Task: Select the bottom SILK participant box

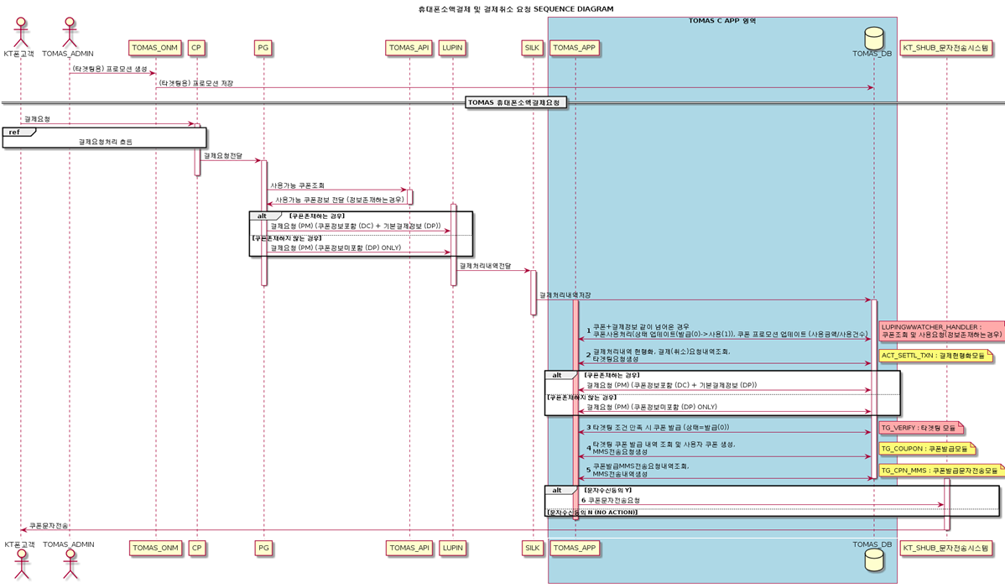Action: [532, 548]
